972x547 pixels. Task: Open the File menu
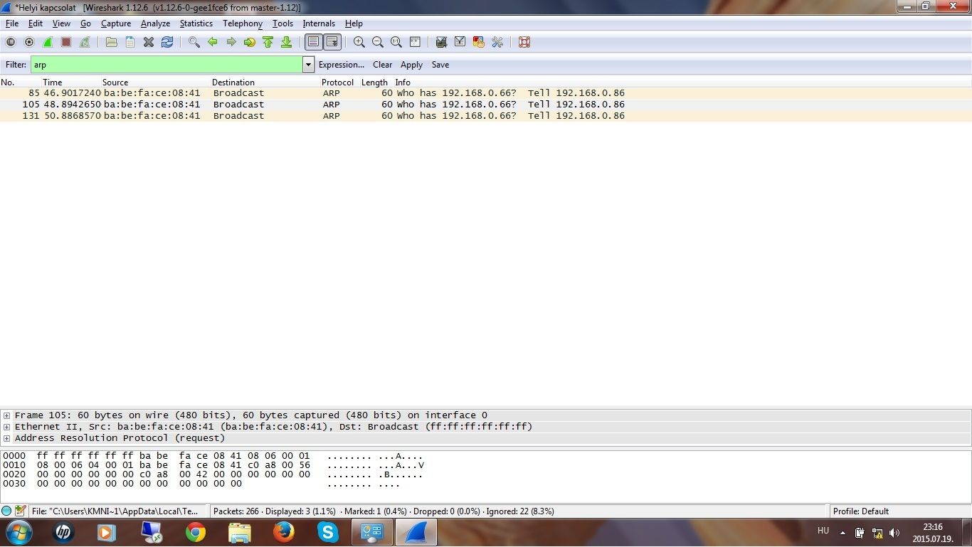(12, 23)
